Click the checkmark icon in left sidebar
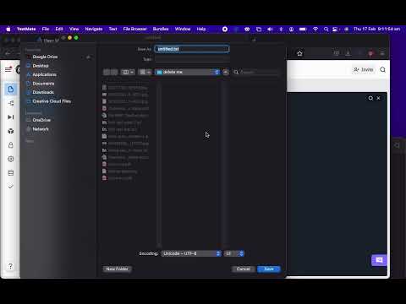The width and height of the screenshot is (406, 304). (11, 187)
